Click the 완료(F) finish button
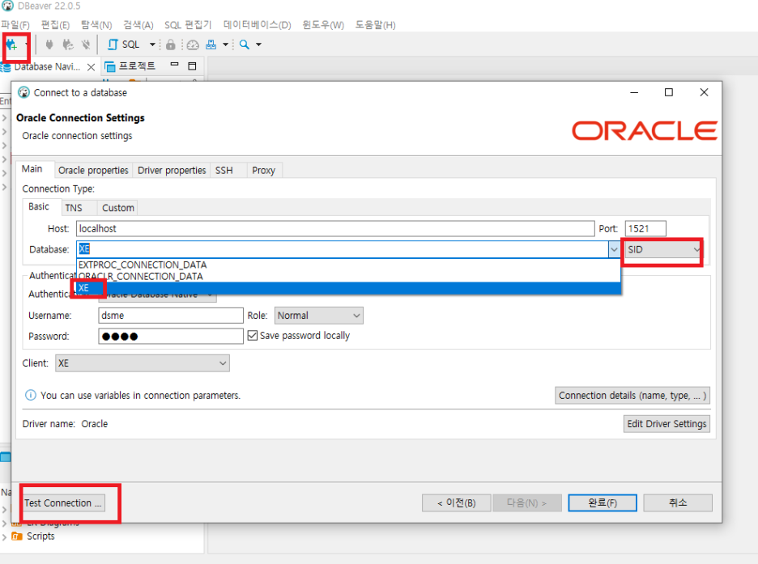The width and height of the screenshot is (758, 564). point(603,503)
